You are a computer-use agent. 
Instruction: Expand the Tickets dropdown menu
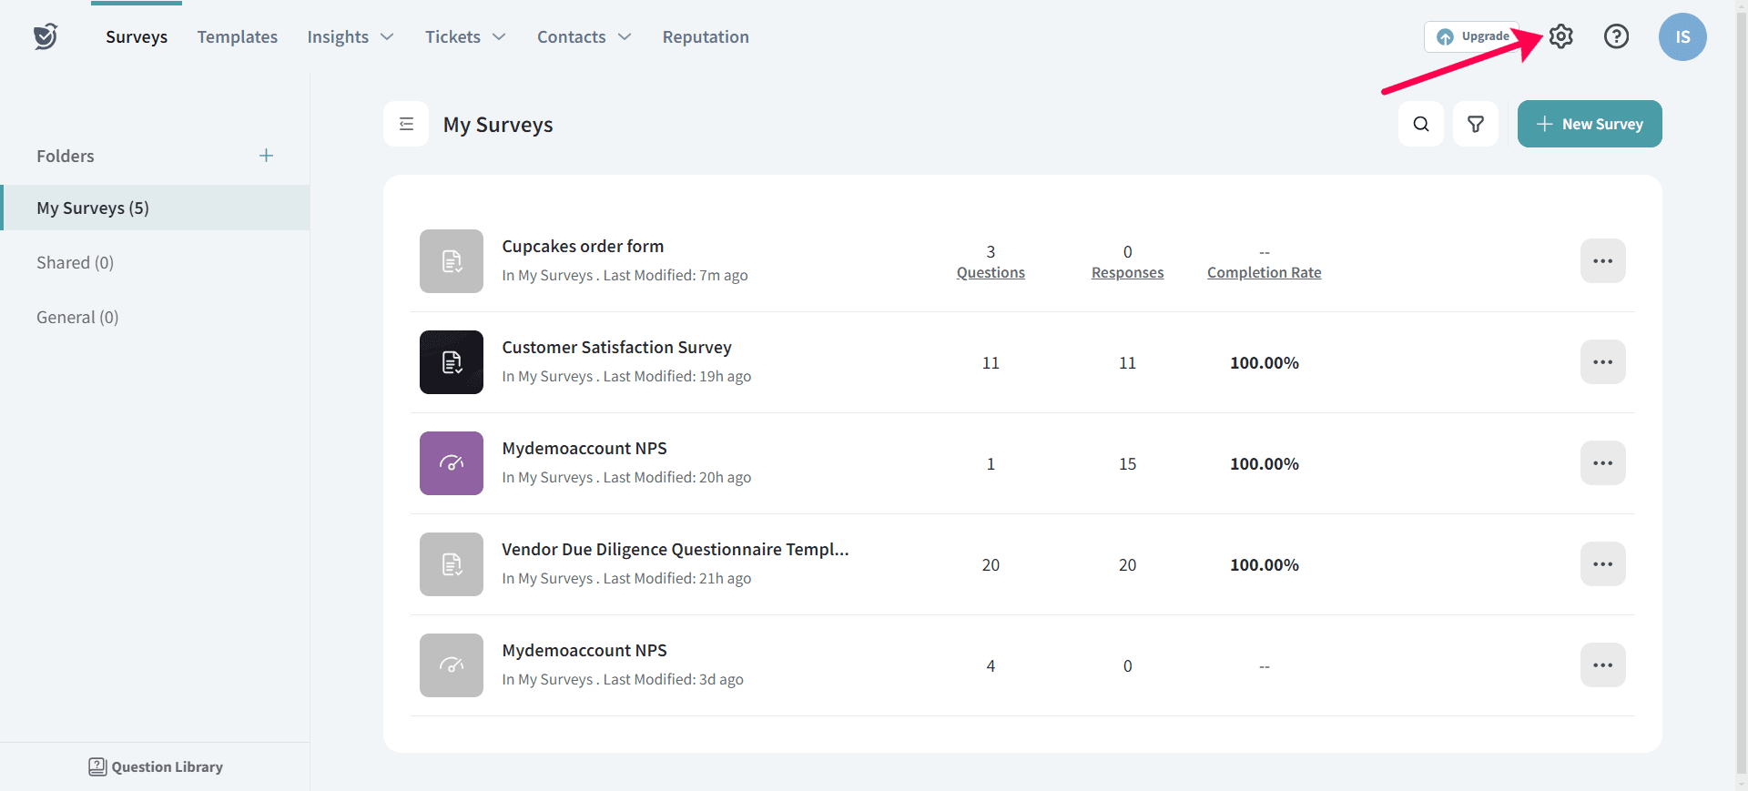tap(464, 37)
